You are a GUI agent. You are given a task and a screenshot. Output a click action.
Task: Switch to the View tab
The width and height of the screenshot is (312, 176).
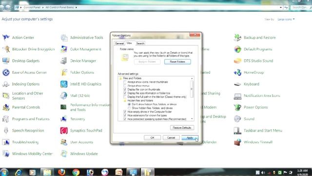pos(129,43)
